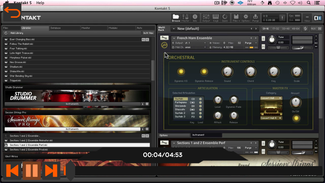Toggle the Dynamic KS light
325x183 pixels.
pyautogui.click(x=181, y=72)
